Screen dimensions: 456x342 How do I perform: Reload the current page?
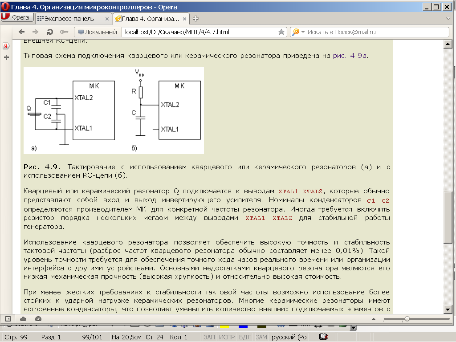50,32
